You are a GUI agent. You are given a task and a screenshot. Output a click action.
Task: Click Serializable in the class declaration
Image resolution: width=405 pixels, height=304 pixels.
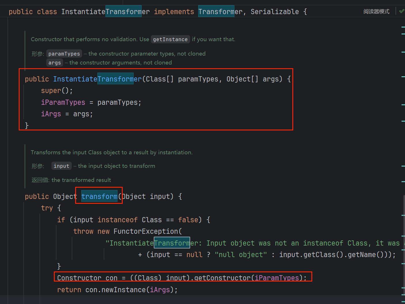coord(275,12)
